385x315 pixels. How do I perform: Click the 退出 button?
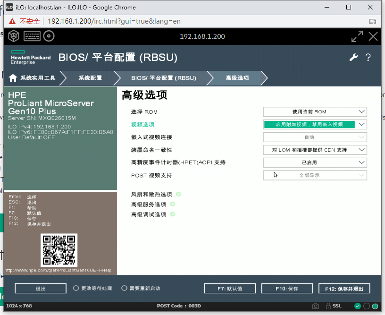40,288
